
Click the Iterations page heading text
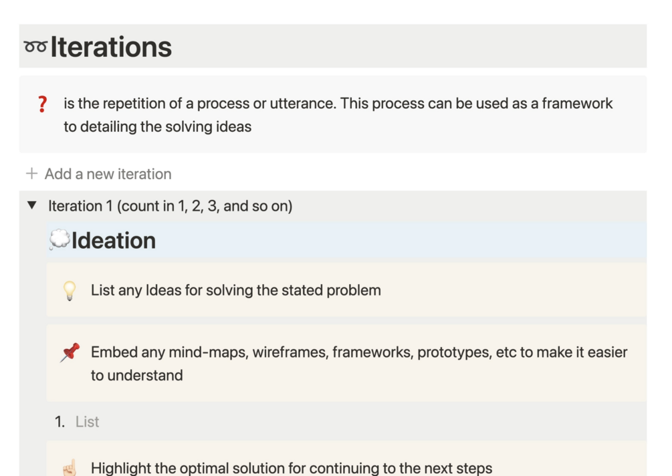111,47
